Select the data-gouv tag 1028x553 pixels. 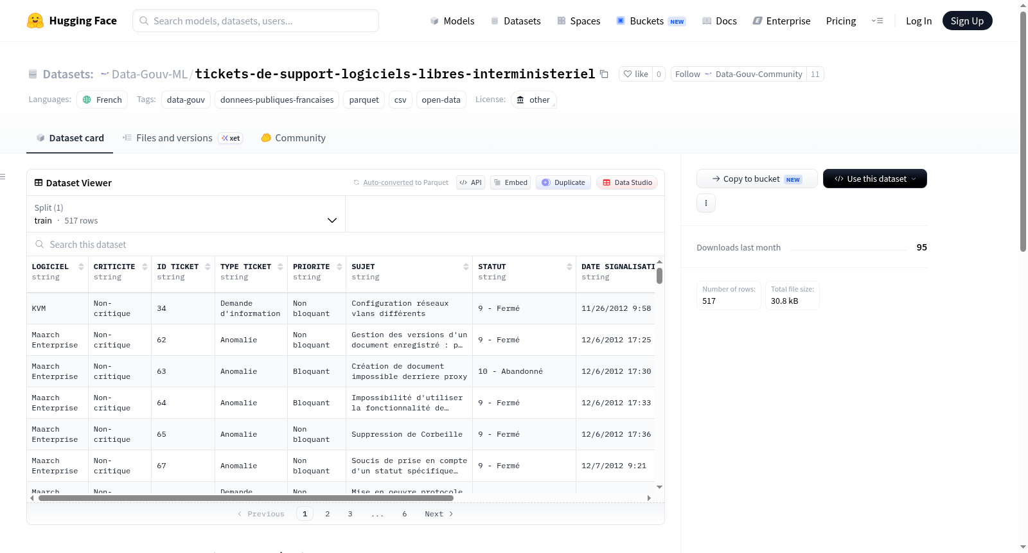click(186, 100)
